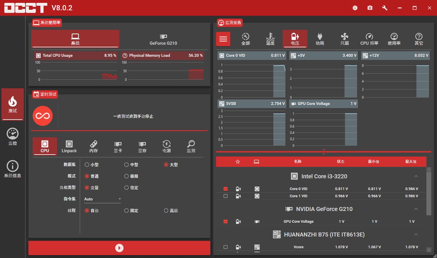This screenshot has height=258, width=437.
Task: Show 使用率 usage sensors
Action: [x=394, y=39]
